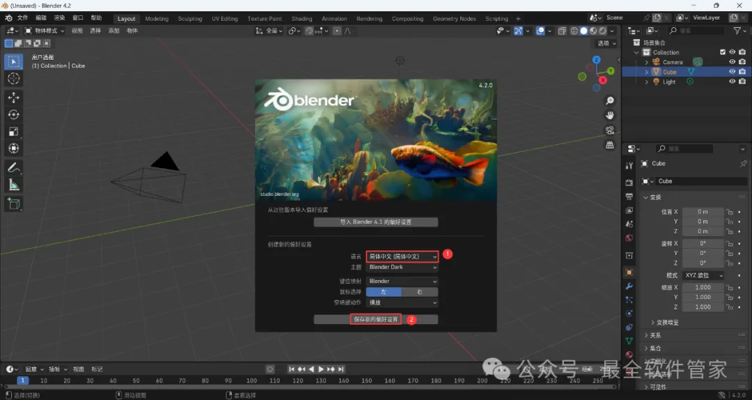The image size is (752, 400).
Task: Open the Render properties tab
Action: pos(629,183)
